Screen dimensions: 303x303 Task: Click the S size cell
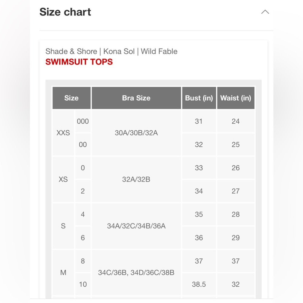[63, 226]
